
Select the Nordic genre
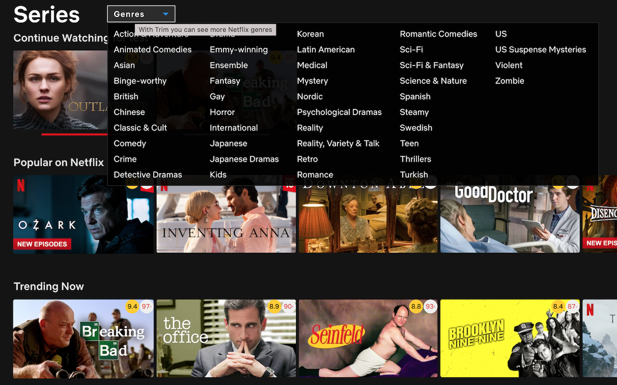tap(310, 96)
